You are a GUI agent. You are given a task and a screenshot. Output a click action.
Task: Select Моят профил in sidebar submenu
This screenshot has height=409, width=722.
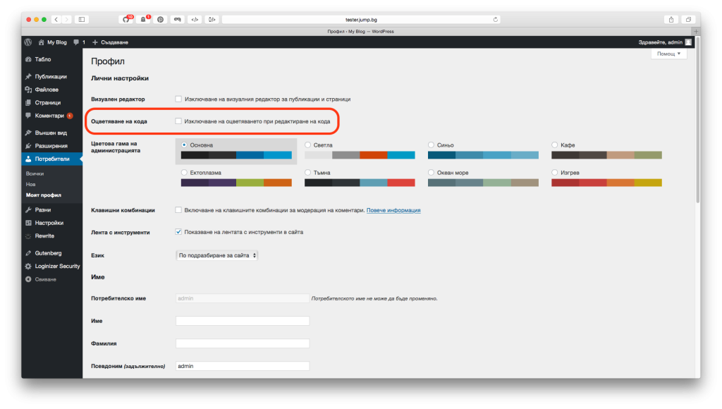click(x=44, y=194)
